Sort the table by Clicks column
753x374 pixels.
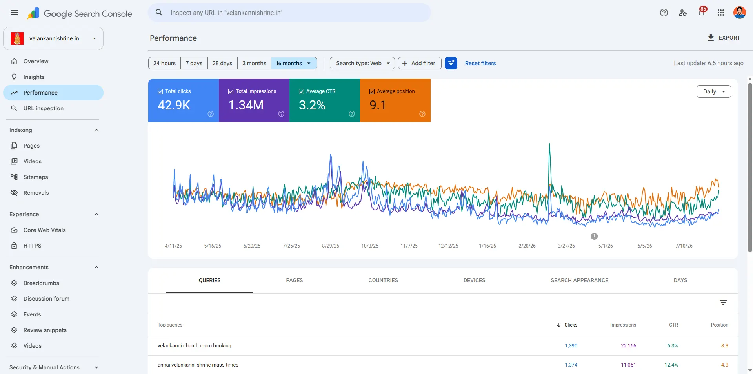[567, 325]
